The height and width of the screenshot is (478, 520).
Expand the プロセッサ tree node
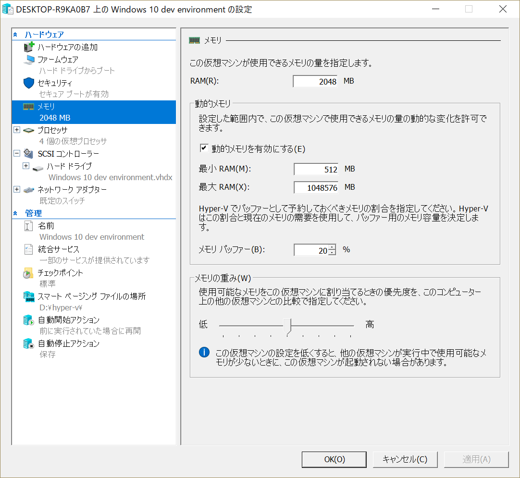[x=17, y=130]
